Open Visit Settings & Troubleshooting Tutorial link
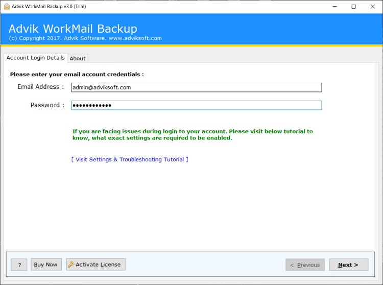Screen dimensions: 383x285 130,159
